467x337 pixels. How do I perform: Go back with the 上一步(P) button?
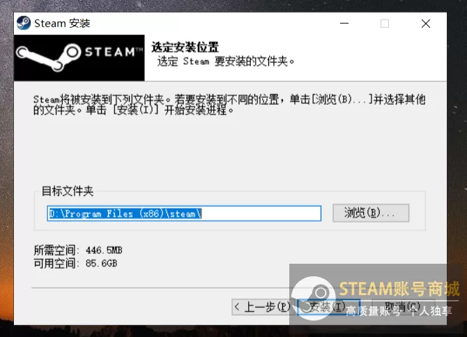263,307
